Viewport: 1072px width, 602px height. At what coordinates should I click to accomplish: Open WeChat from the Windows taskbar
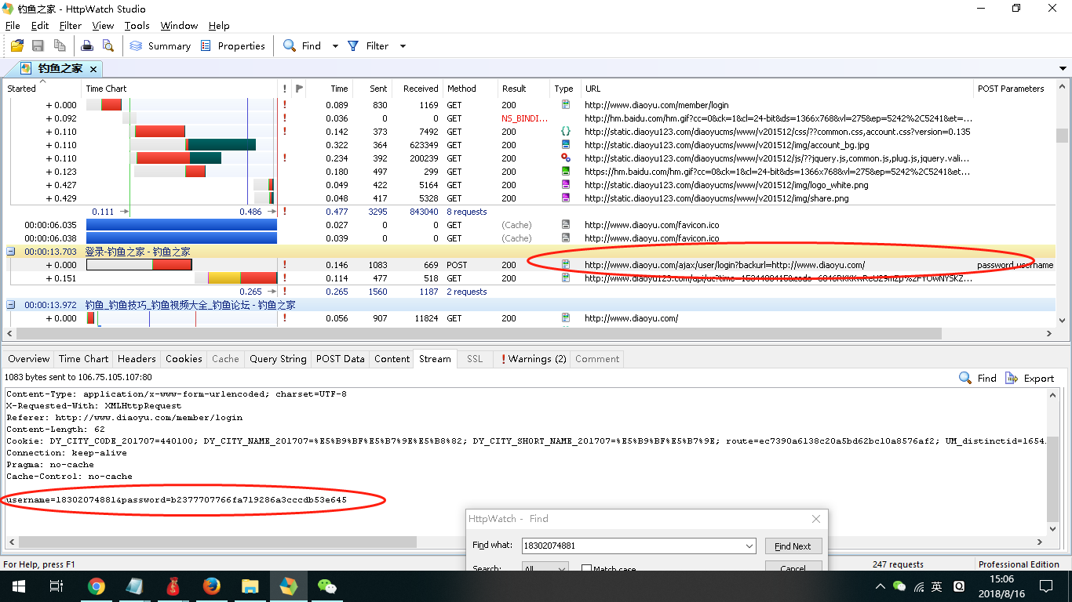coord(326,586)
